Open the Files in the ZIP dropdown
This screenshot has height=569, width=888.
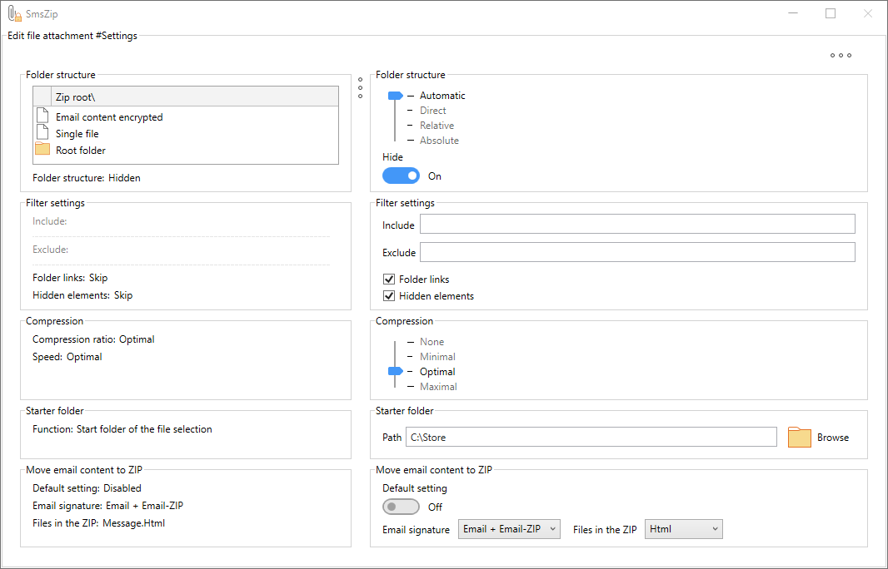click(x=683, y=528)
